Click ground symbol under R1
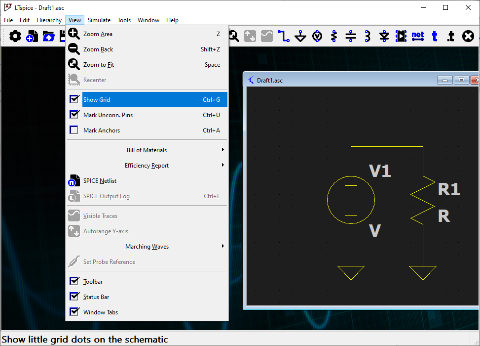Image resolution: width=480 pixels, height=346 pixels. point(423,273)
